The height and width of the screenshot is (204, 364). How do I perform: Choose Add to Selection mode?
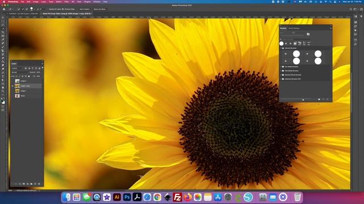click(23, 9)
